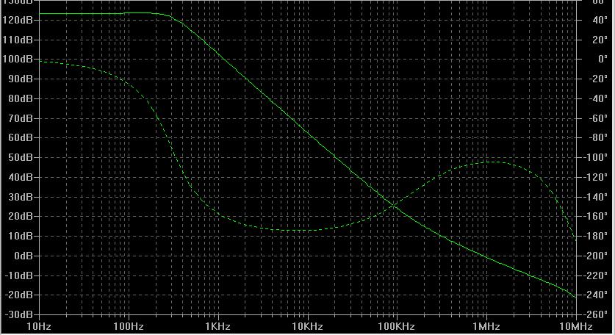615x335 pixels.
Task: Click the 110dB gain axis label
Action: point(16,40)
